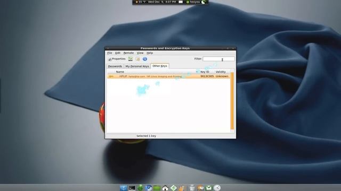This screenshot has width=341, height=191.
Task: Click the Selected 1 key status text
Action: (146, 136)
